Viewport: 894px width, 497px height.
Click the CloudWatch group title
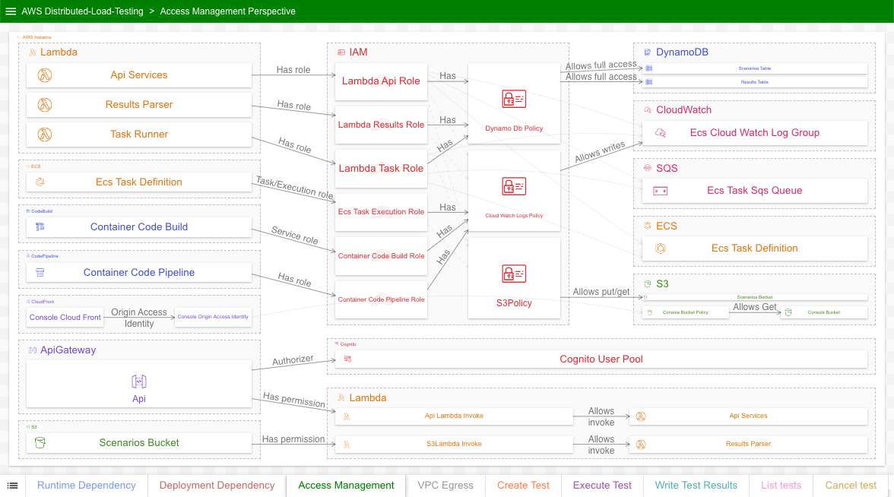(x=683, y=110)
